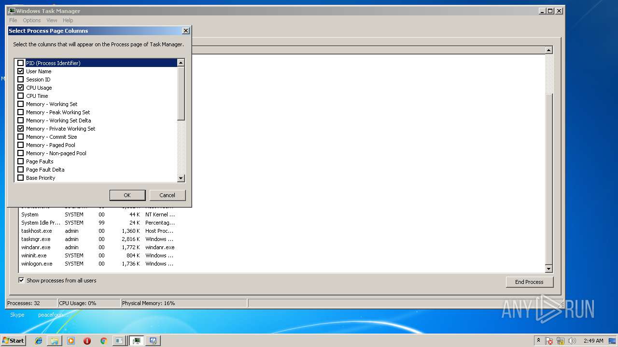618x347 pixels.
Task: Cancel the Select Process Page Columns dialog
Action: tap(167, 195)
